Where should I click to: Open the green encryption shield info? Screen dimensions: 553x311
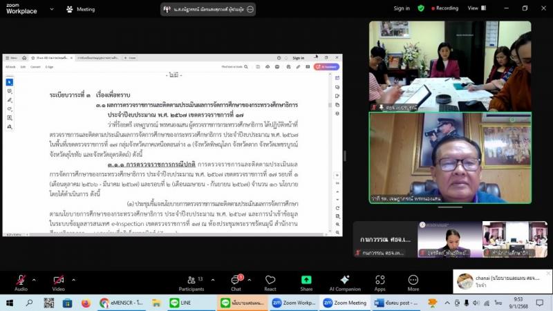[421, 8]
